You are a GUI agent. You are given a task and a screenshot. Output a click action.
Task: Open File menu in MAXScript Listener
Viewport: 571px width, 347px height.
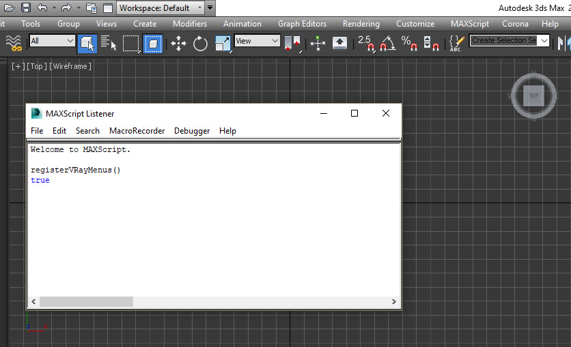[37, 131]
